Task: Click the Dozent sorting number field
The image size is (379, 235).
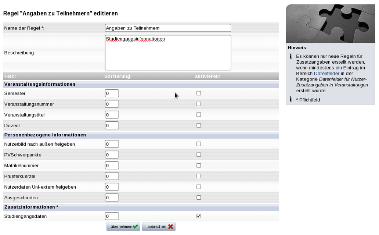Action: tap(112, 125)
